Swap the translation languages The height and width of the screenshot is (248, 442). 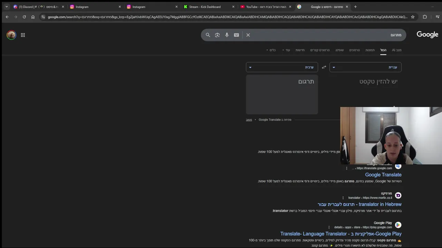click(324, 67)
